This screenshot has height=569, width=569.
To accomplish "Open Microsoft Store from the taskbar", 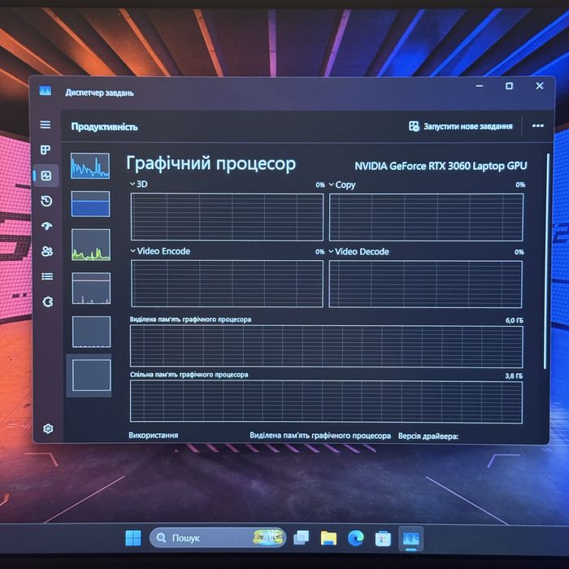I will [383, 538].
